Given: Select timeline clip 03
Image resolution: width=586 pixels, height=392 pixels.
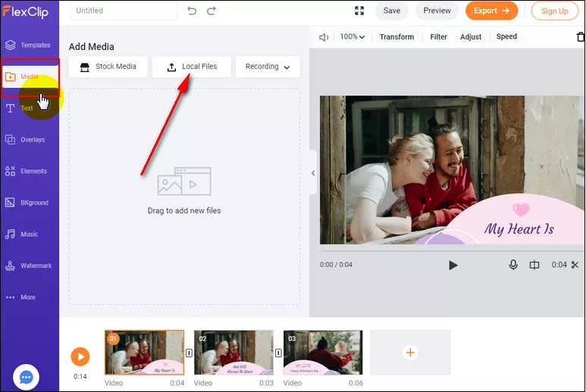Looking at the screenshot, I should pyautogui.click(x=323, y=353).
